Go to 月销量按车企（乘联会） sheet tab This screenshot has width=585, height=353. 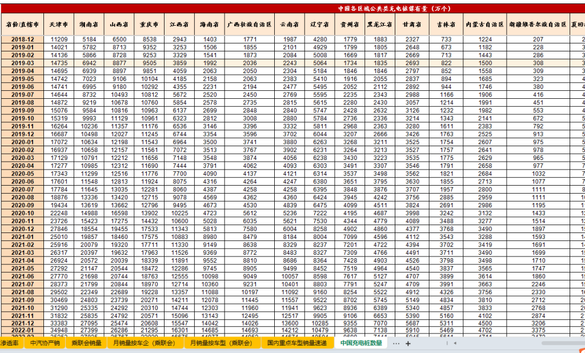145,343
